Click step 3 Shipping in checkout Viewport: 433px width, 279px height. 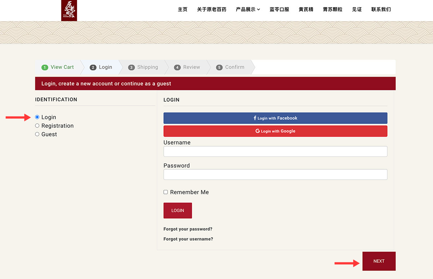click(x=143, y=67)
